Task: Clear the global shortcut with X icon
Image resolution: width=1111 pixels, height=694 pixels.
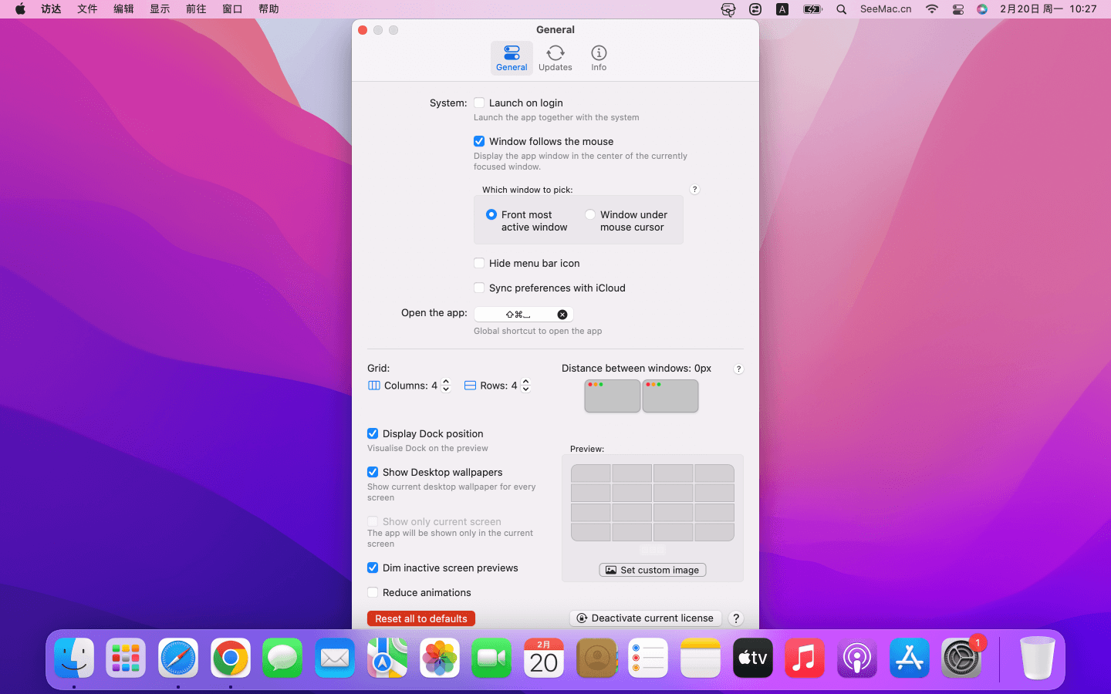Action: pos(562,315)
